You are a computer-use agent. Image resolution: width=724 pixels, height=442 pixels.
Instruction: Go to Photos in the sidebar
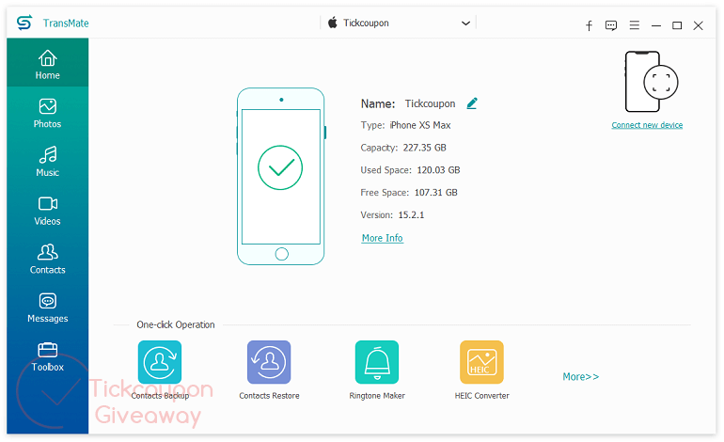tap(48, 113)
